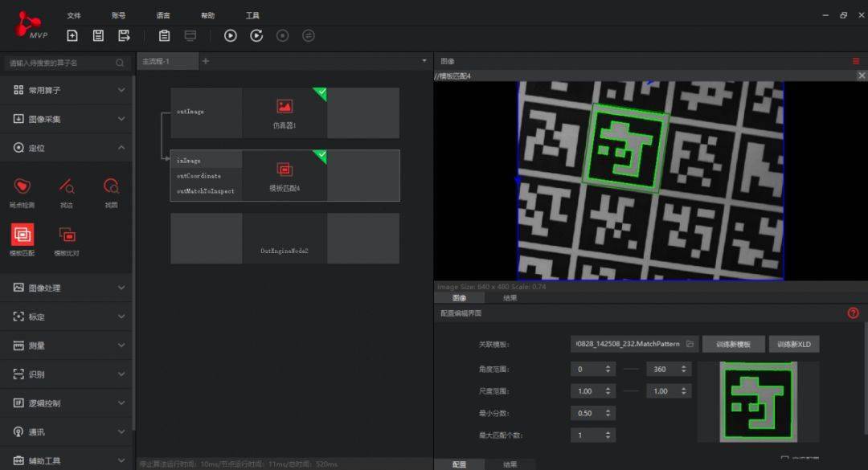Click the 训练新XLD button
The image size is (868, 470).
pyautogui.click(x=794, y=345)
